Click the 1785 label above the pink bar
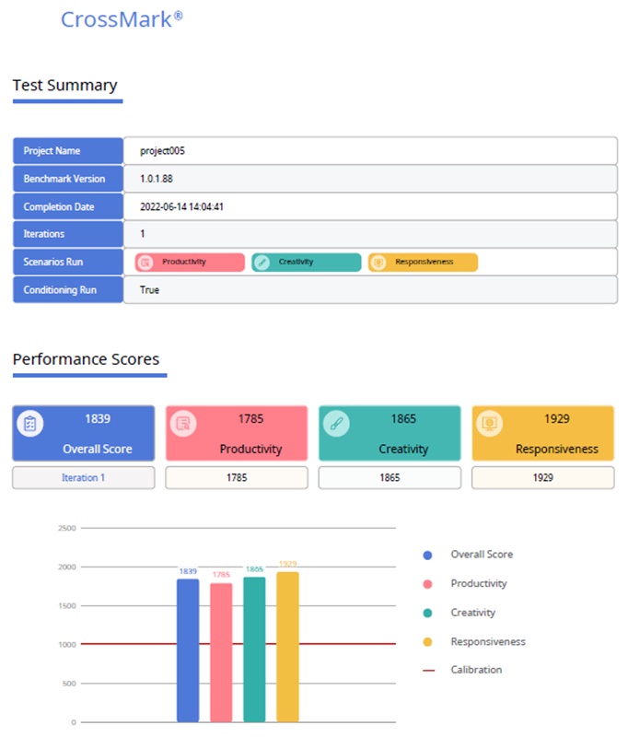The width and height of the screenshot is (628, 737). [221, 575]
